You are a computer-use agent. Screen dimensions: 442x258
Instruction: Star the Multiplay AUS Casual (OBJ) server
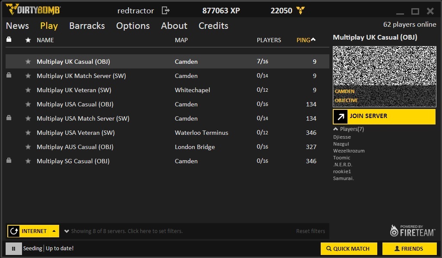pos(28,147)
